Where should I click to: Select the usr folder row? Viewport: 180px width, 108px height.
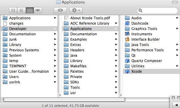coord(90,93)
